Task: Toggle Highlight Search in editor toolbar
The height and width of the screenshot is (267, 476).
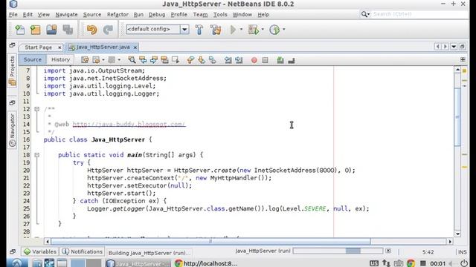Action: point(164,60)
